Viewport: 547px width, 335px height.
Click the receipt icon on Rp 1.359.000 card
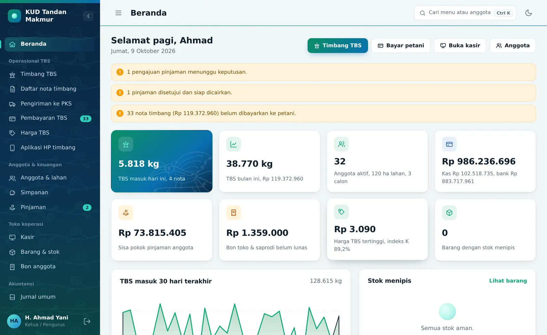pos(234,213)
